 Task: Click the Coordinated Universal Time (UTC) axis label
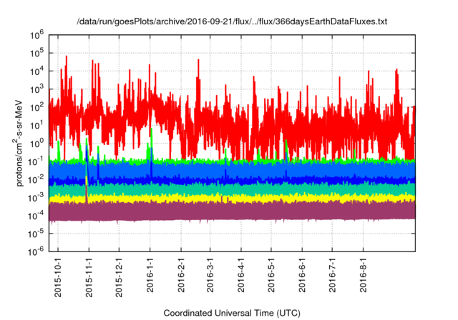point(232,313)
